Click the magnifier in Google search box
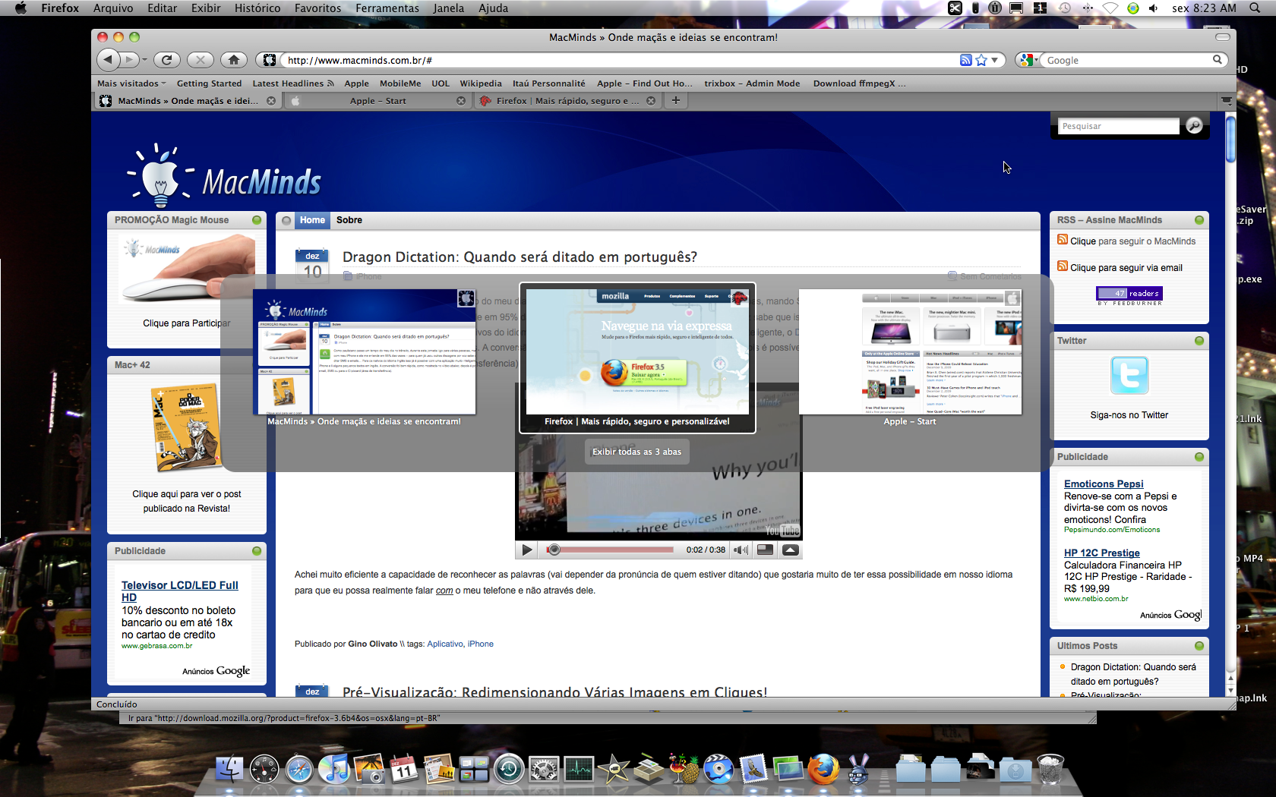1276x797 pixels. point(1218,60)
